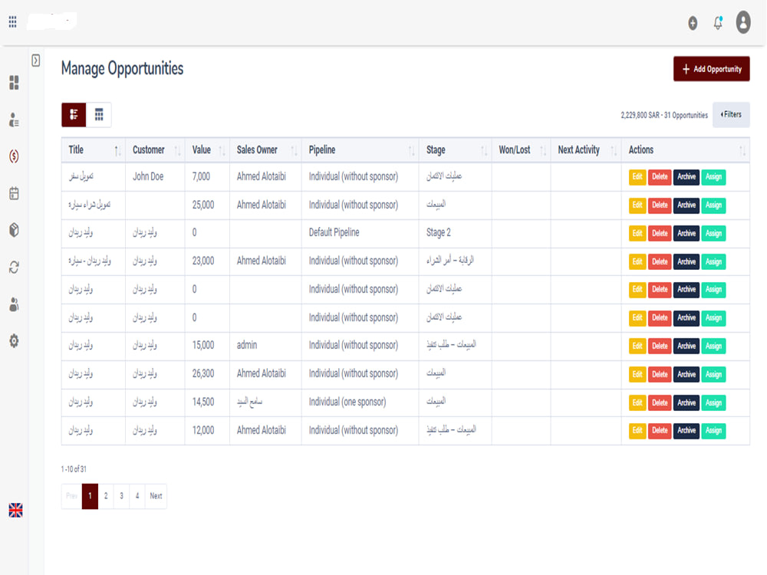This screenshot has width=767, height=575.
Task: Delete the 26,300 value opportunity
Action: tap(660, 375)
